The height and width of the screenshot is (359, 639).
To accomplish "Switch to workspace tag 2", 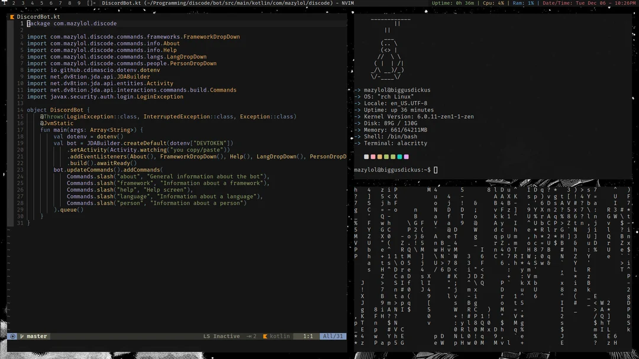I will click(x=13, y=2).
